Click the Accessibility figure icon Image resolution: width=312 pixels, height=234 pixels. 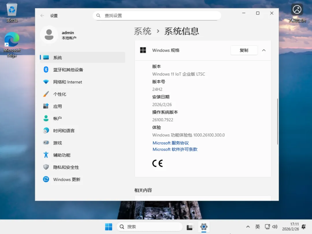46,155
